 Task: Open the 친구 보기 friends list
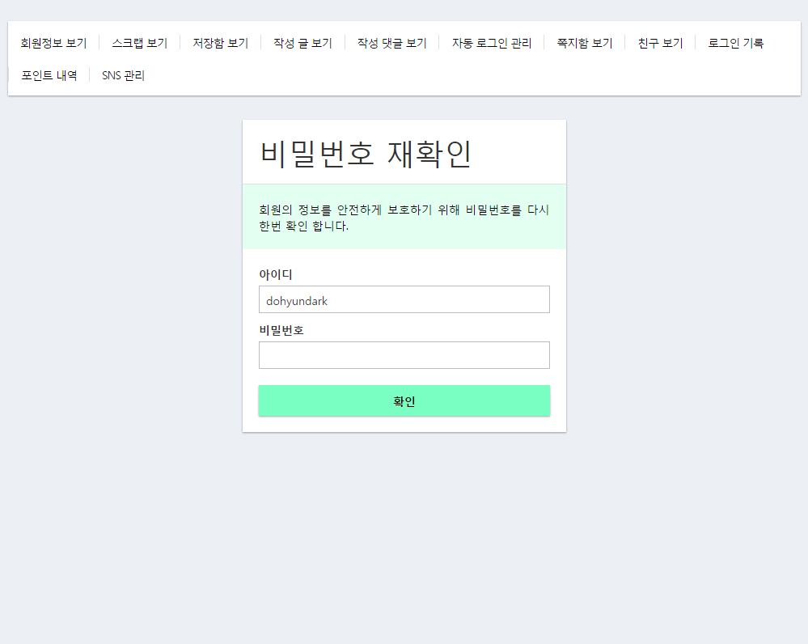[x=659, y=42]
